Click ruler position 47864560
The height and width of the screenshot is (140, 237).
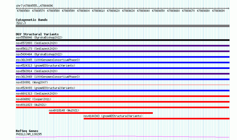click(x=23, y=11)
